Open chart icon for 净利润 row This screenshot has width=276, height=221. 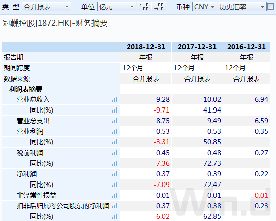115,174
